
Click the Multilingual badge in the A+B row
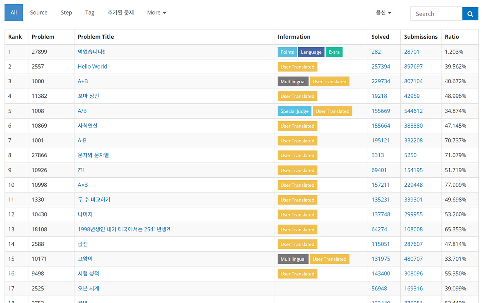click(x=293, y=81)
